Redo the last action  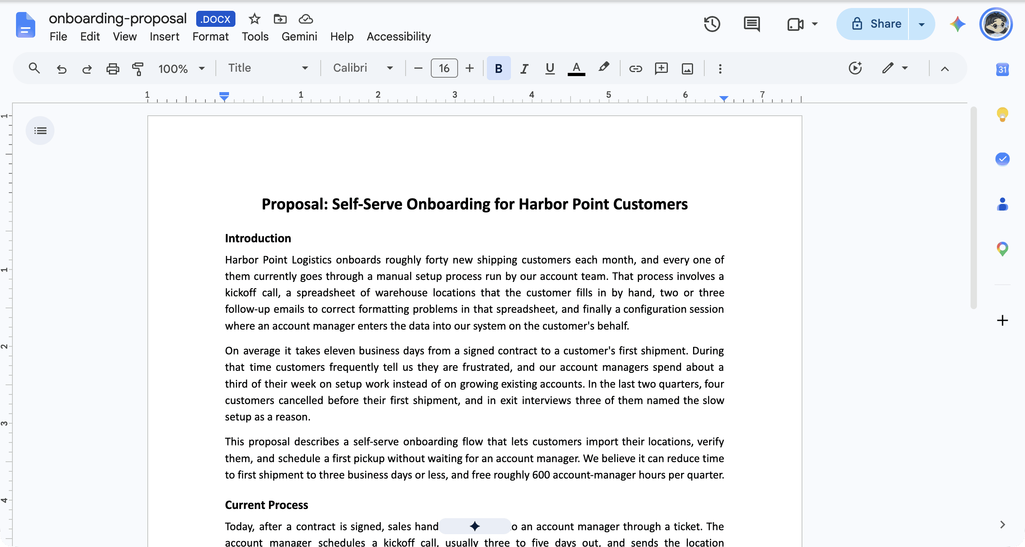tap(87, 68)
